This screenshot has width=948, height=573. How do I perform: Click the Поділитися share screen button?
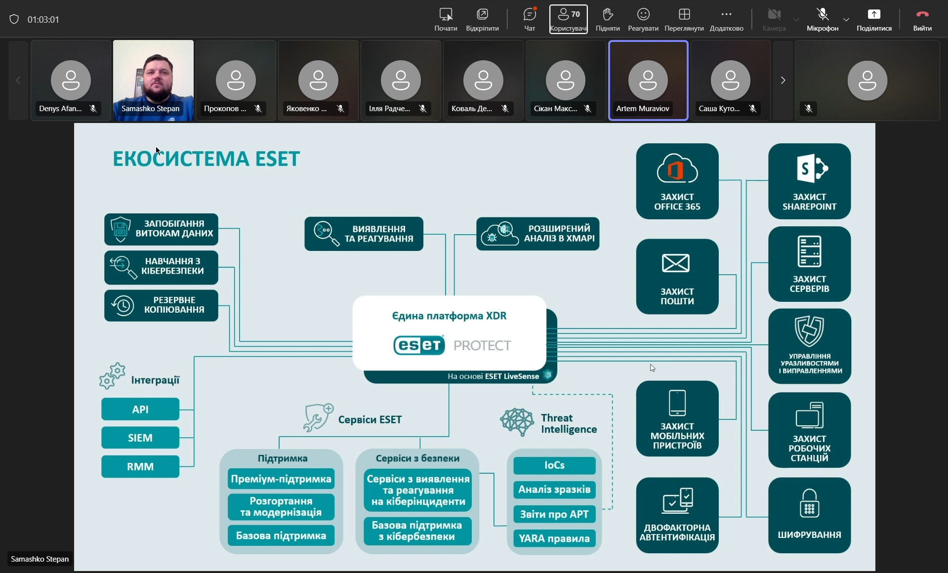(x=874, y=19)
